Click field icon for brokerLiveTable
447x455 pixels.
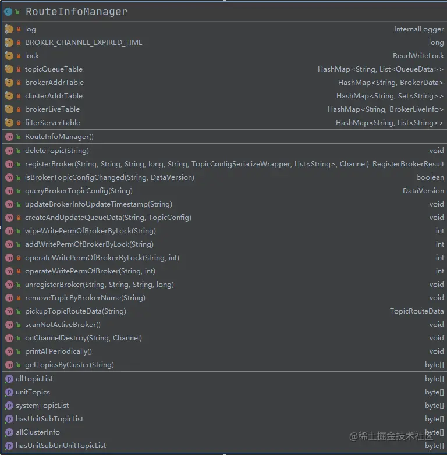[9, 109]
